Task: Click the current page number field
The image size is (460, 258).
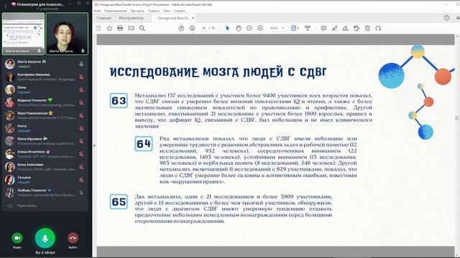Action: [203, 29]
